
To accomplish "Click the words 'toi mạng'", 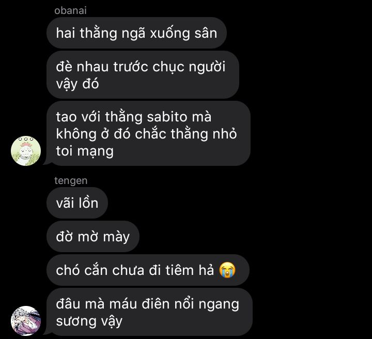I will [x=85, y=152].
